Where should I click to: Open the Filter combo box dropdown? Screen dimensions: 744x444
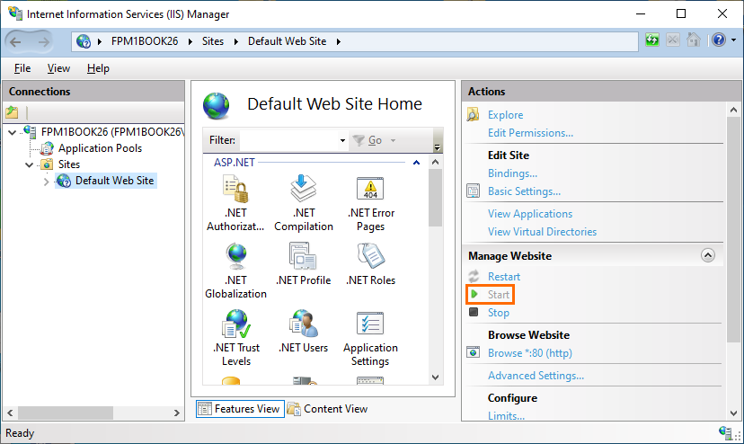(x=342, y=140)
